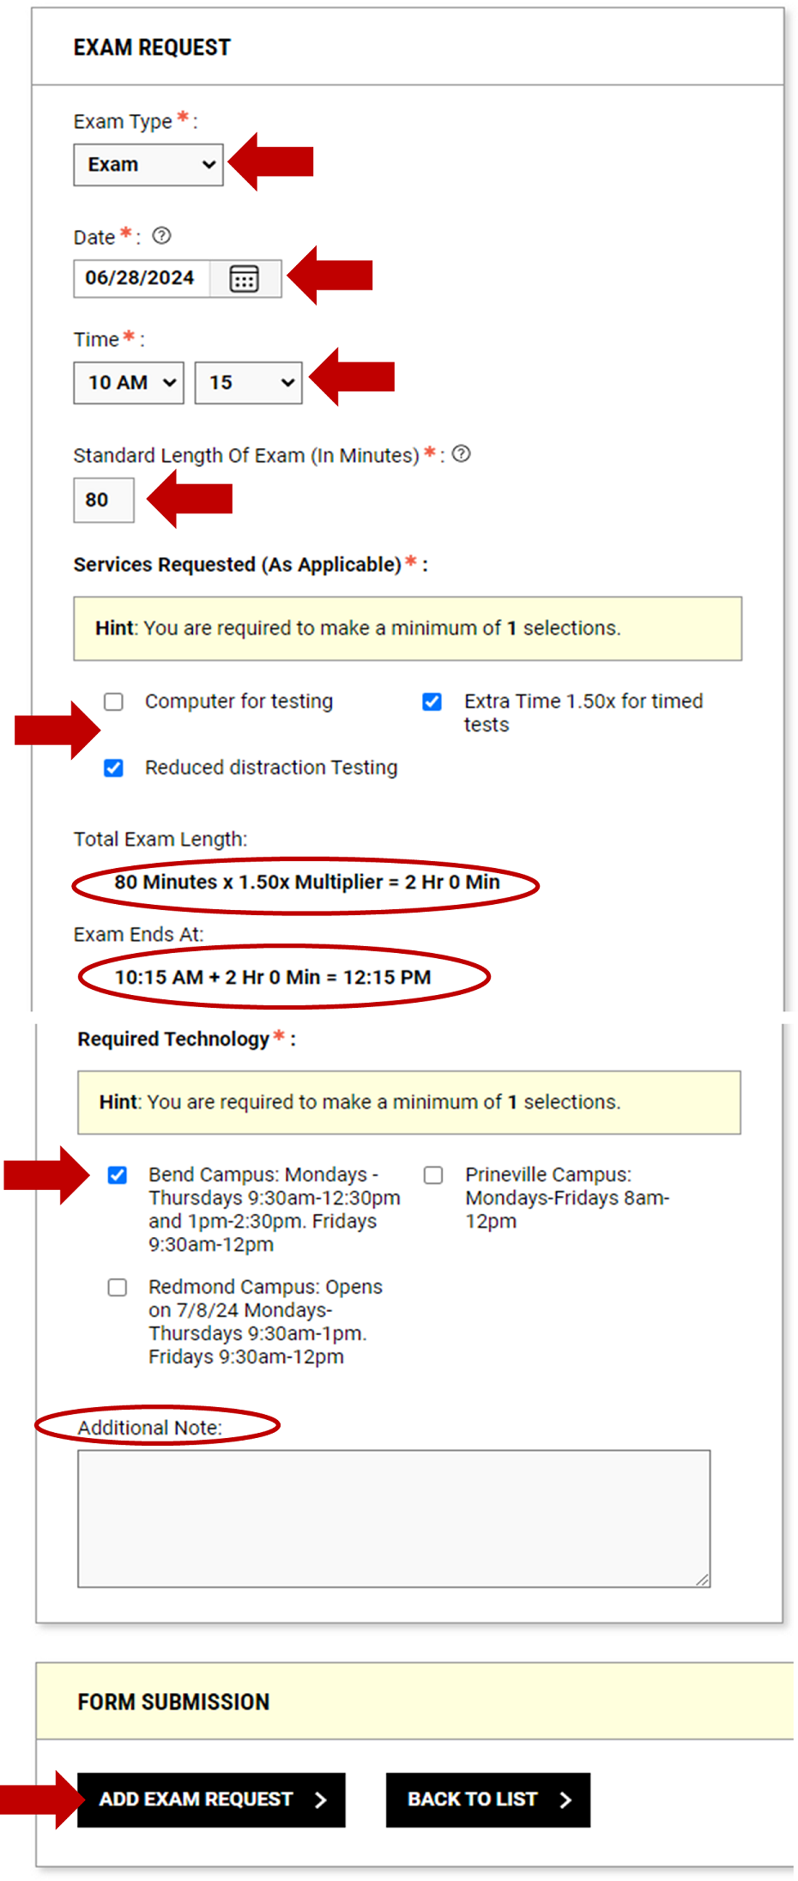Open the minutes dropdown showing 15
This screenshot has width=798, height=1881.
click(x=247, y=383)
